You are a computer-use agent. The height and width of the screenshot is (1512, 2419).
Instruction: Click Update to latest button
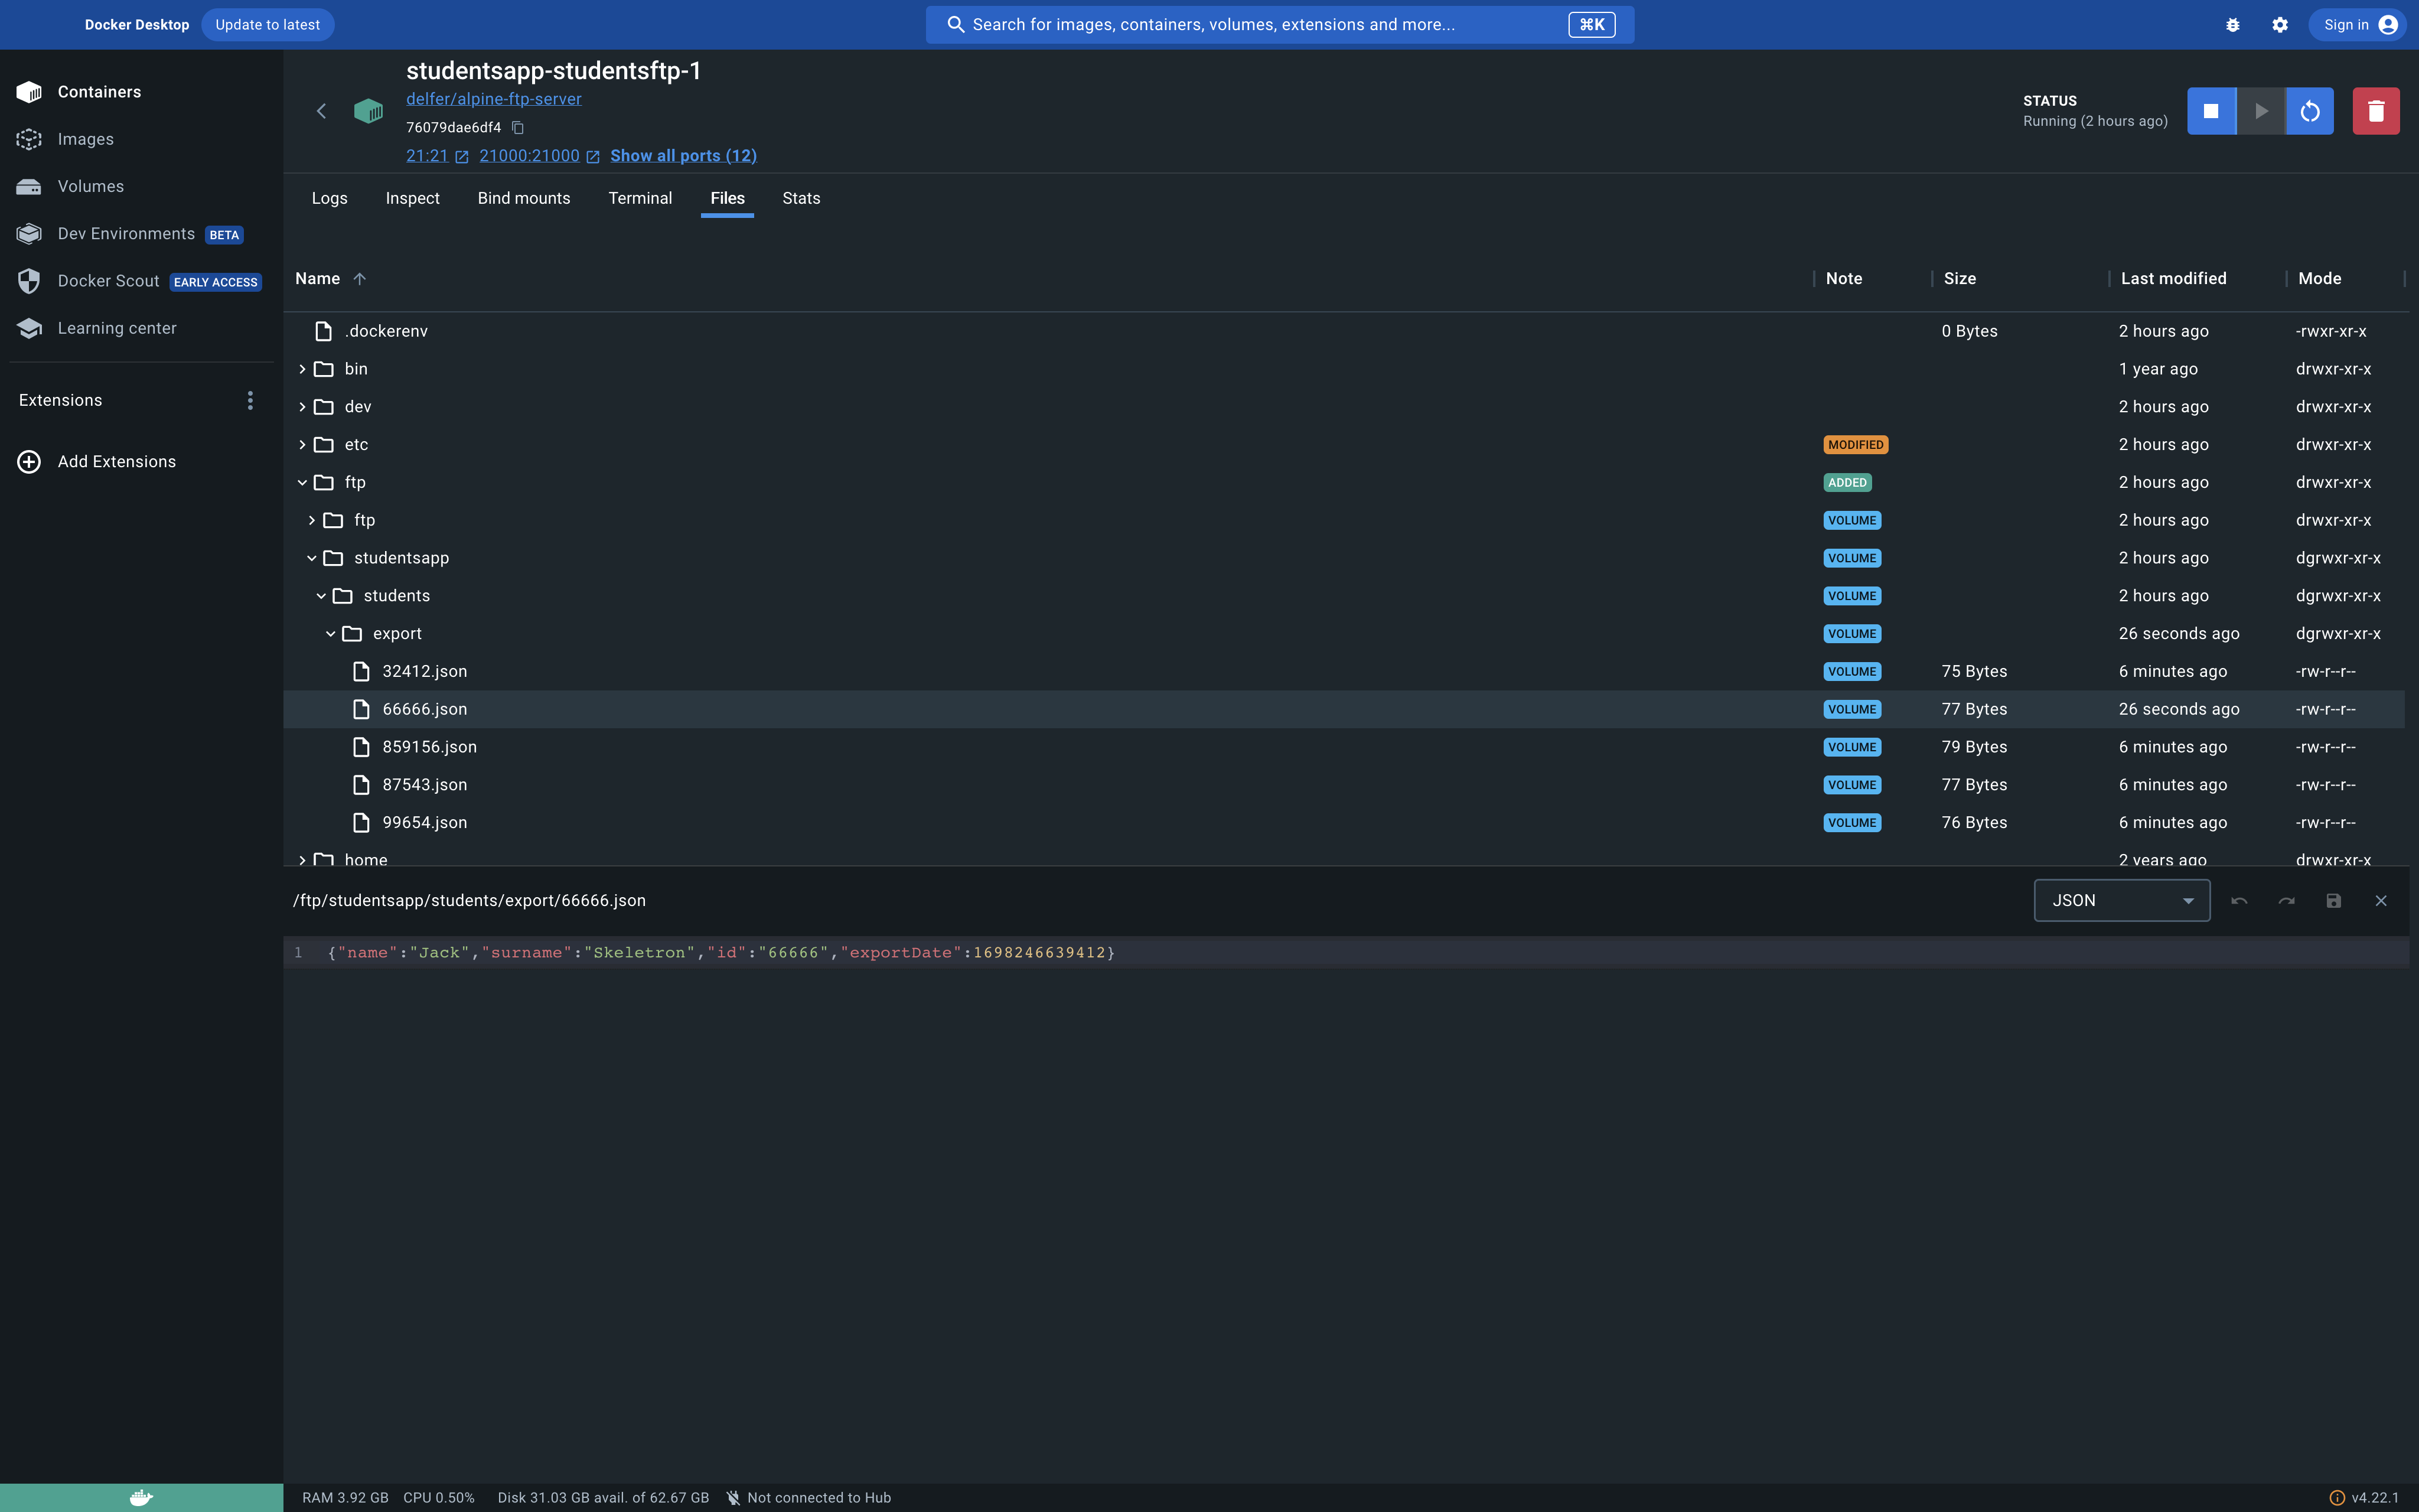(x=267, y=25)
